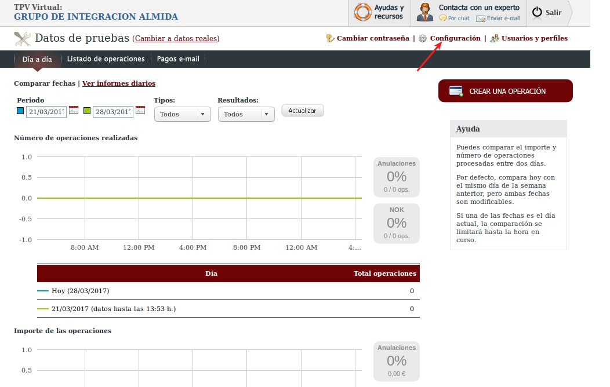The width and height of the screenshot is (610, 387).
Task: Click the key icon beside Cambiar contraseña
Action: click(330, 38)
